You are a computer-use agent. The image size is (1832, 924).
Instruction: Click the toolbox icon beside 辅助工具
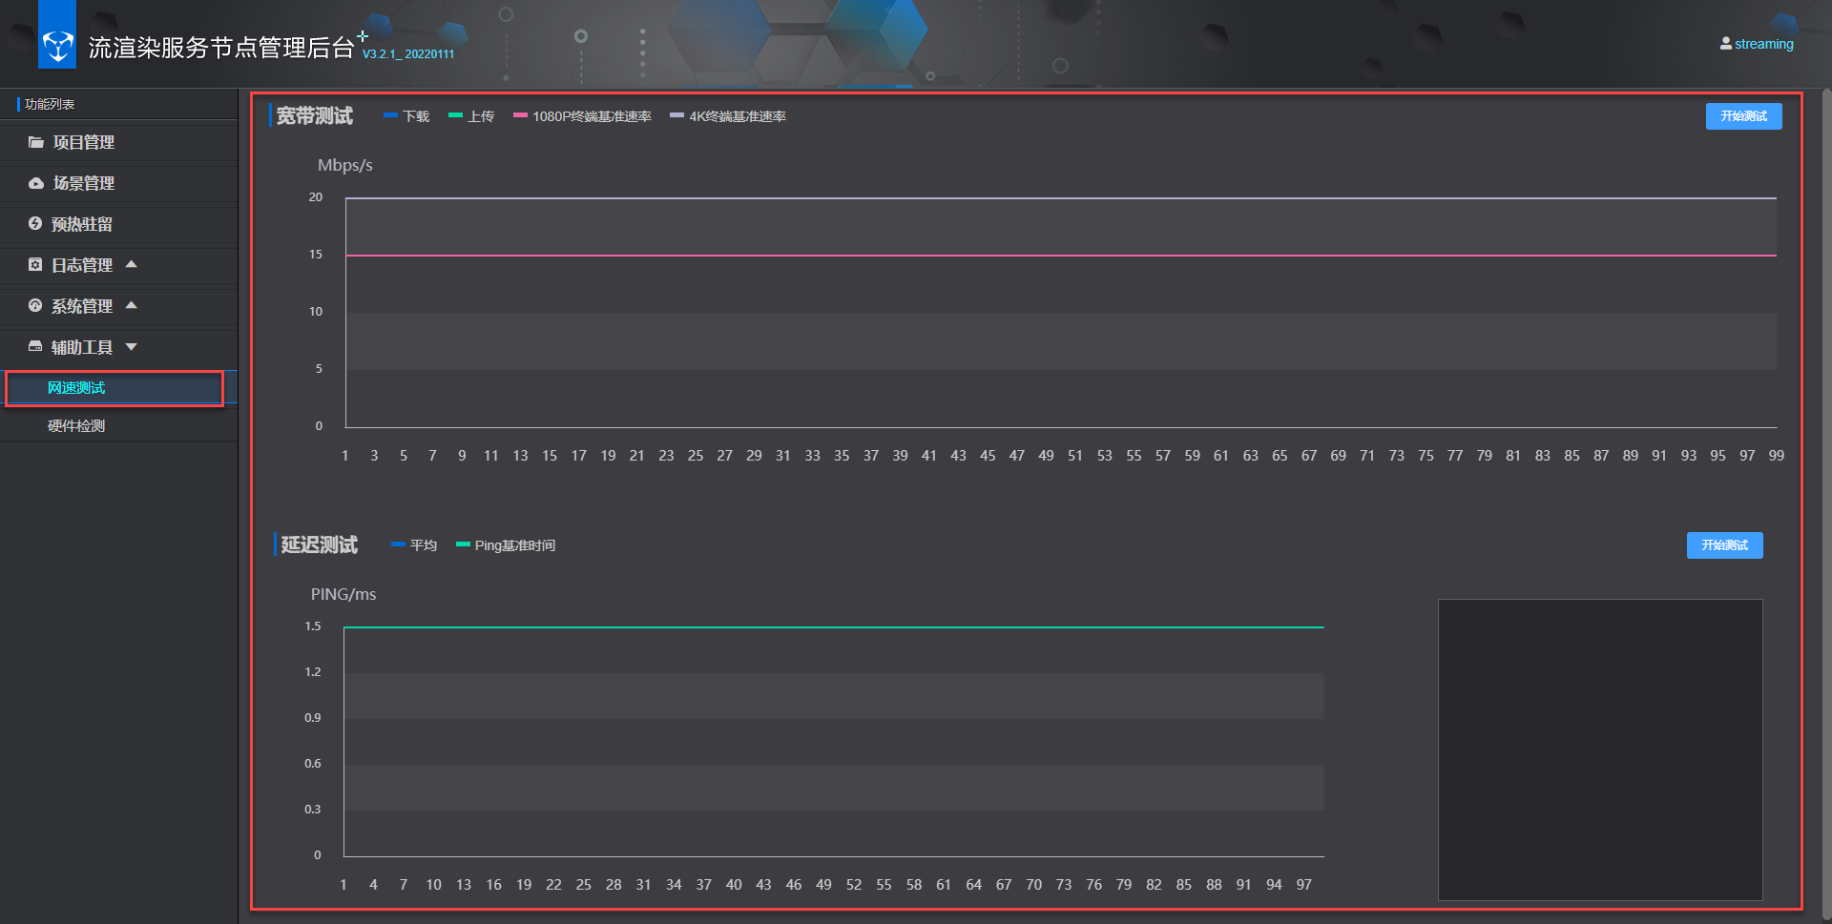pos(35,347)
